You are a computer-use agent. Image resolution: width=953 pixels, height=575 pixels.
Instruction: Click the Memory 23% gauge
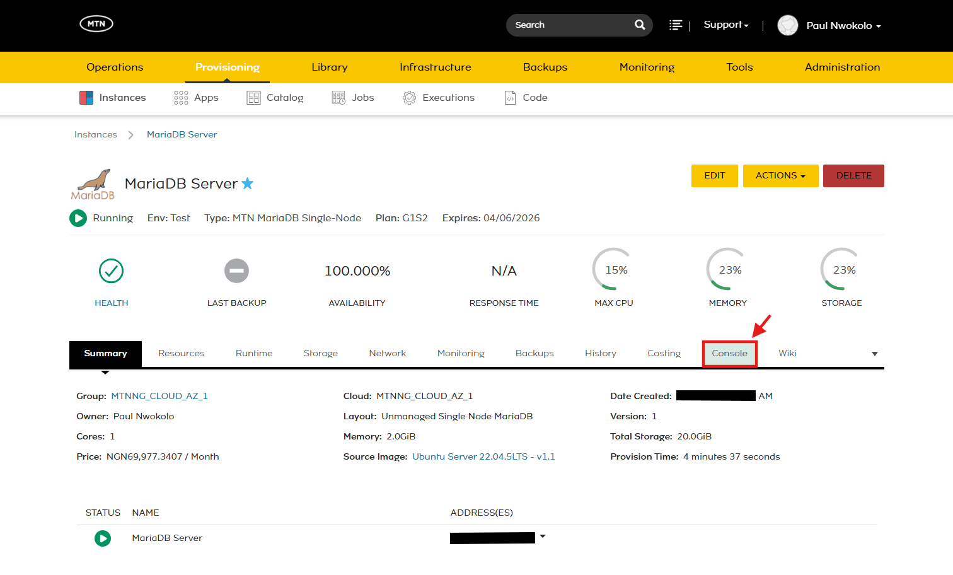pos(728,270)
